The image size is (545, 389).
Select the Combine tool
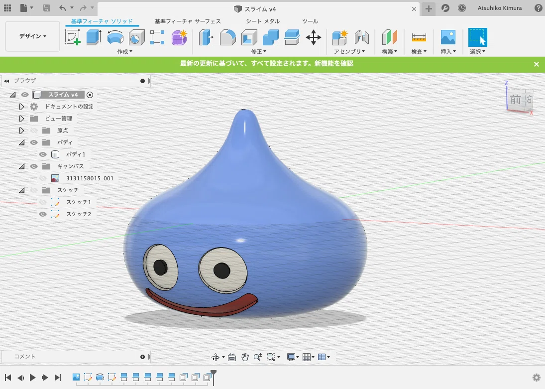click(271, 37)
